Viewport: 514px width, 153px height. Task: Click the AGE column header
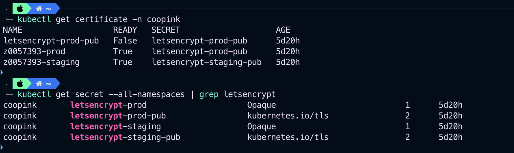[283, 30]
